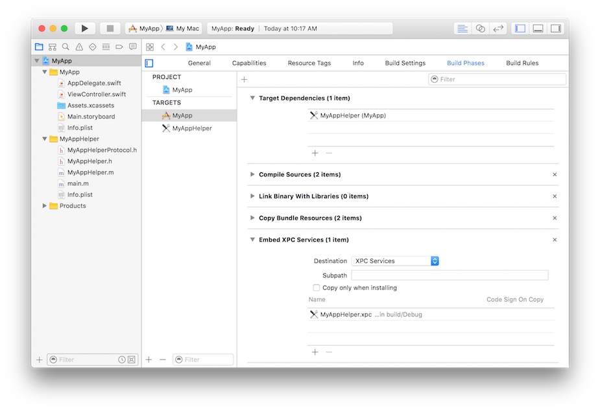Click the Stop button in toolbar
Viewport: 600px width, 412px height.
[110, 29]
